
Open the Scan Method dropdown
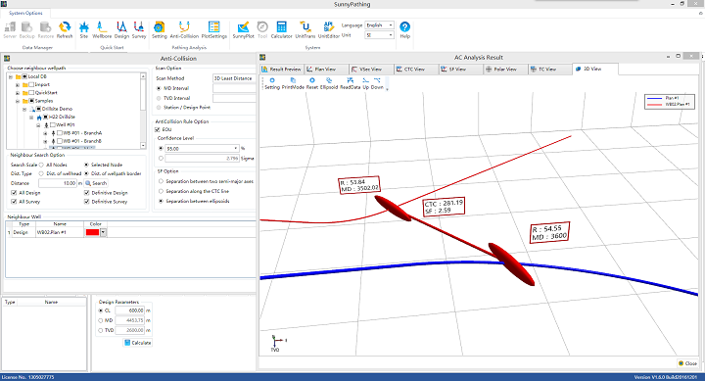coord(234,78)
